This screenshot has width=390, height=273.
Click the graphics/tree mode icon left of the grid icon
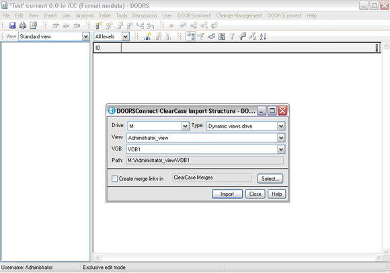click(211, 36)
